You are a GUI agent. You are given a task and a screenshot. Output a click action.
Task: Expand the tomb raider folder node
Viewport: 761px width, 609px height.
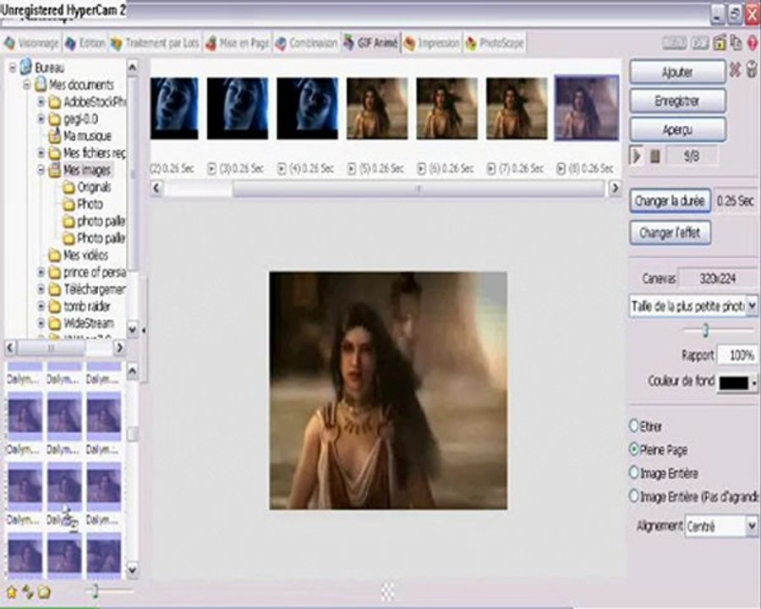point(41,306)
